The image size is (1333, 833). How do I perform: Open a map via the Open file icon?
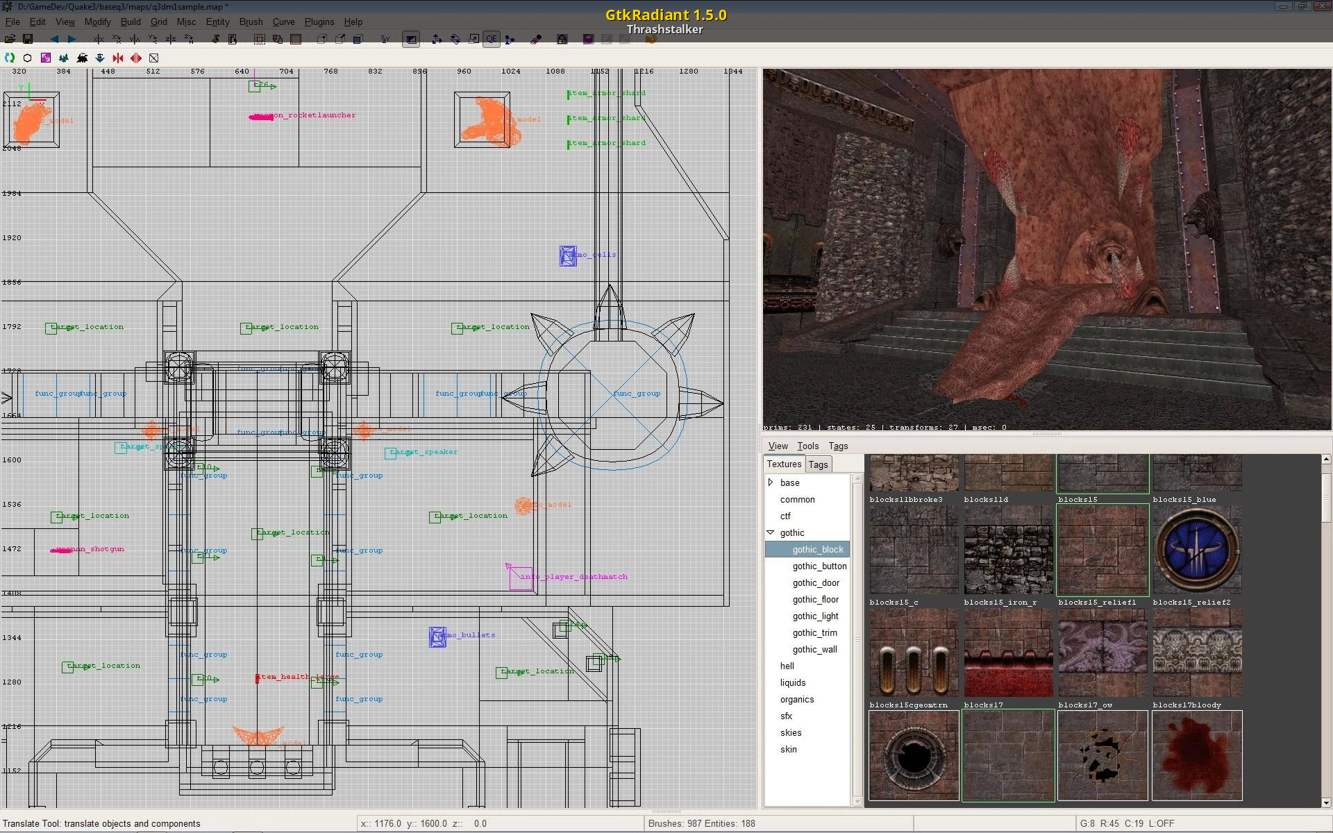(11, 39)
